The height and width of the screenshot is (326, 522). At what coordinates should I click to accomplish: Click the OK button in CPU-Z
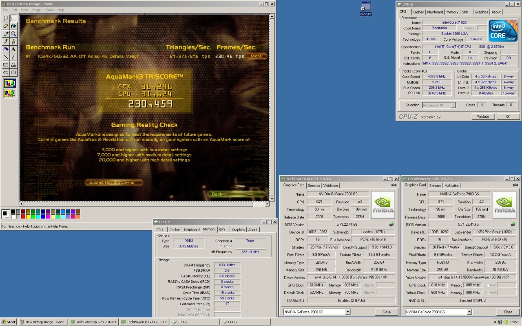click(x=508, y=117)
